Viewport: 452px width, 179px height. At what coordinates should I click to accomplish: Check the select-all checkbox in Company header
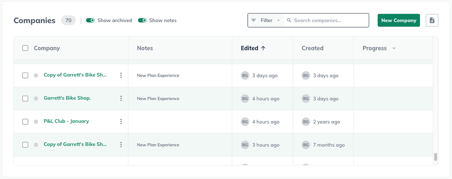pos(25,48)
